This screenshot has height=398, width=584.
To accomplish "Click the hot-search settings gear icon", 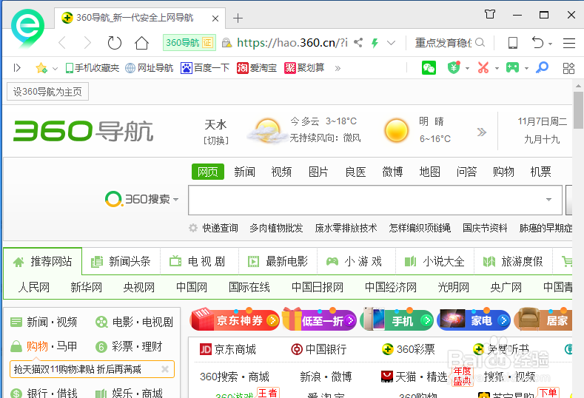I will click(x=193, y=228).
